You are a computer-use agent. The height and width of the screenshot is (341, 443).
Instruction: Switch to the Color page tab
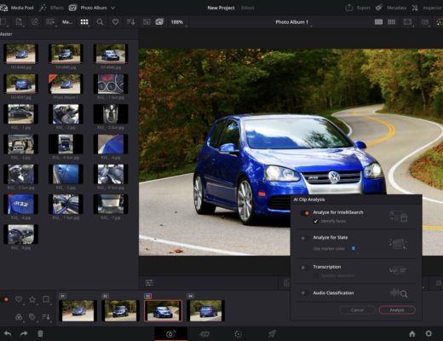[238, 334]
